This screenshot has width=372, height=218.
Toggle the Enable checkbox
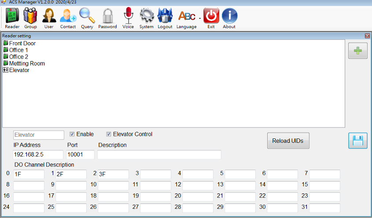point(72,134)
